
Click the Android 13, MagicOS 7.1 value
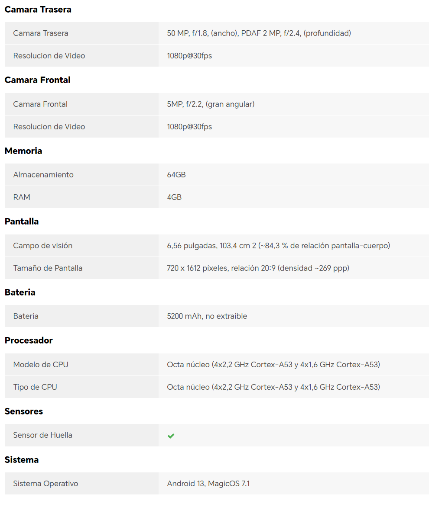pyautogui.click(x=208, y=484)
